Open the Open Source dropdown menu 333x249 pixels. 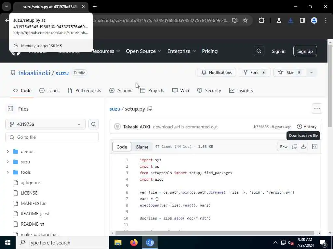[143, 51]
